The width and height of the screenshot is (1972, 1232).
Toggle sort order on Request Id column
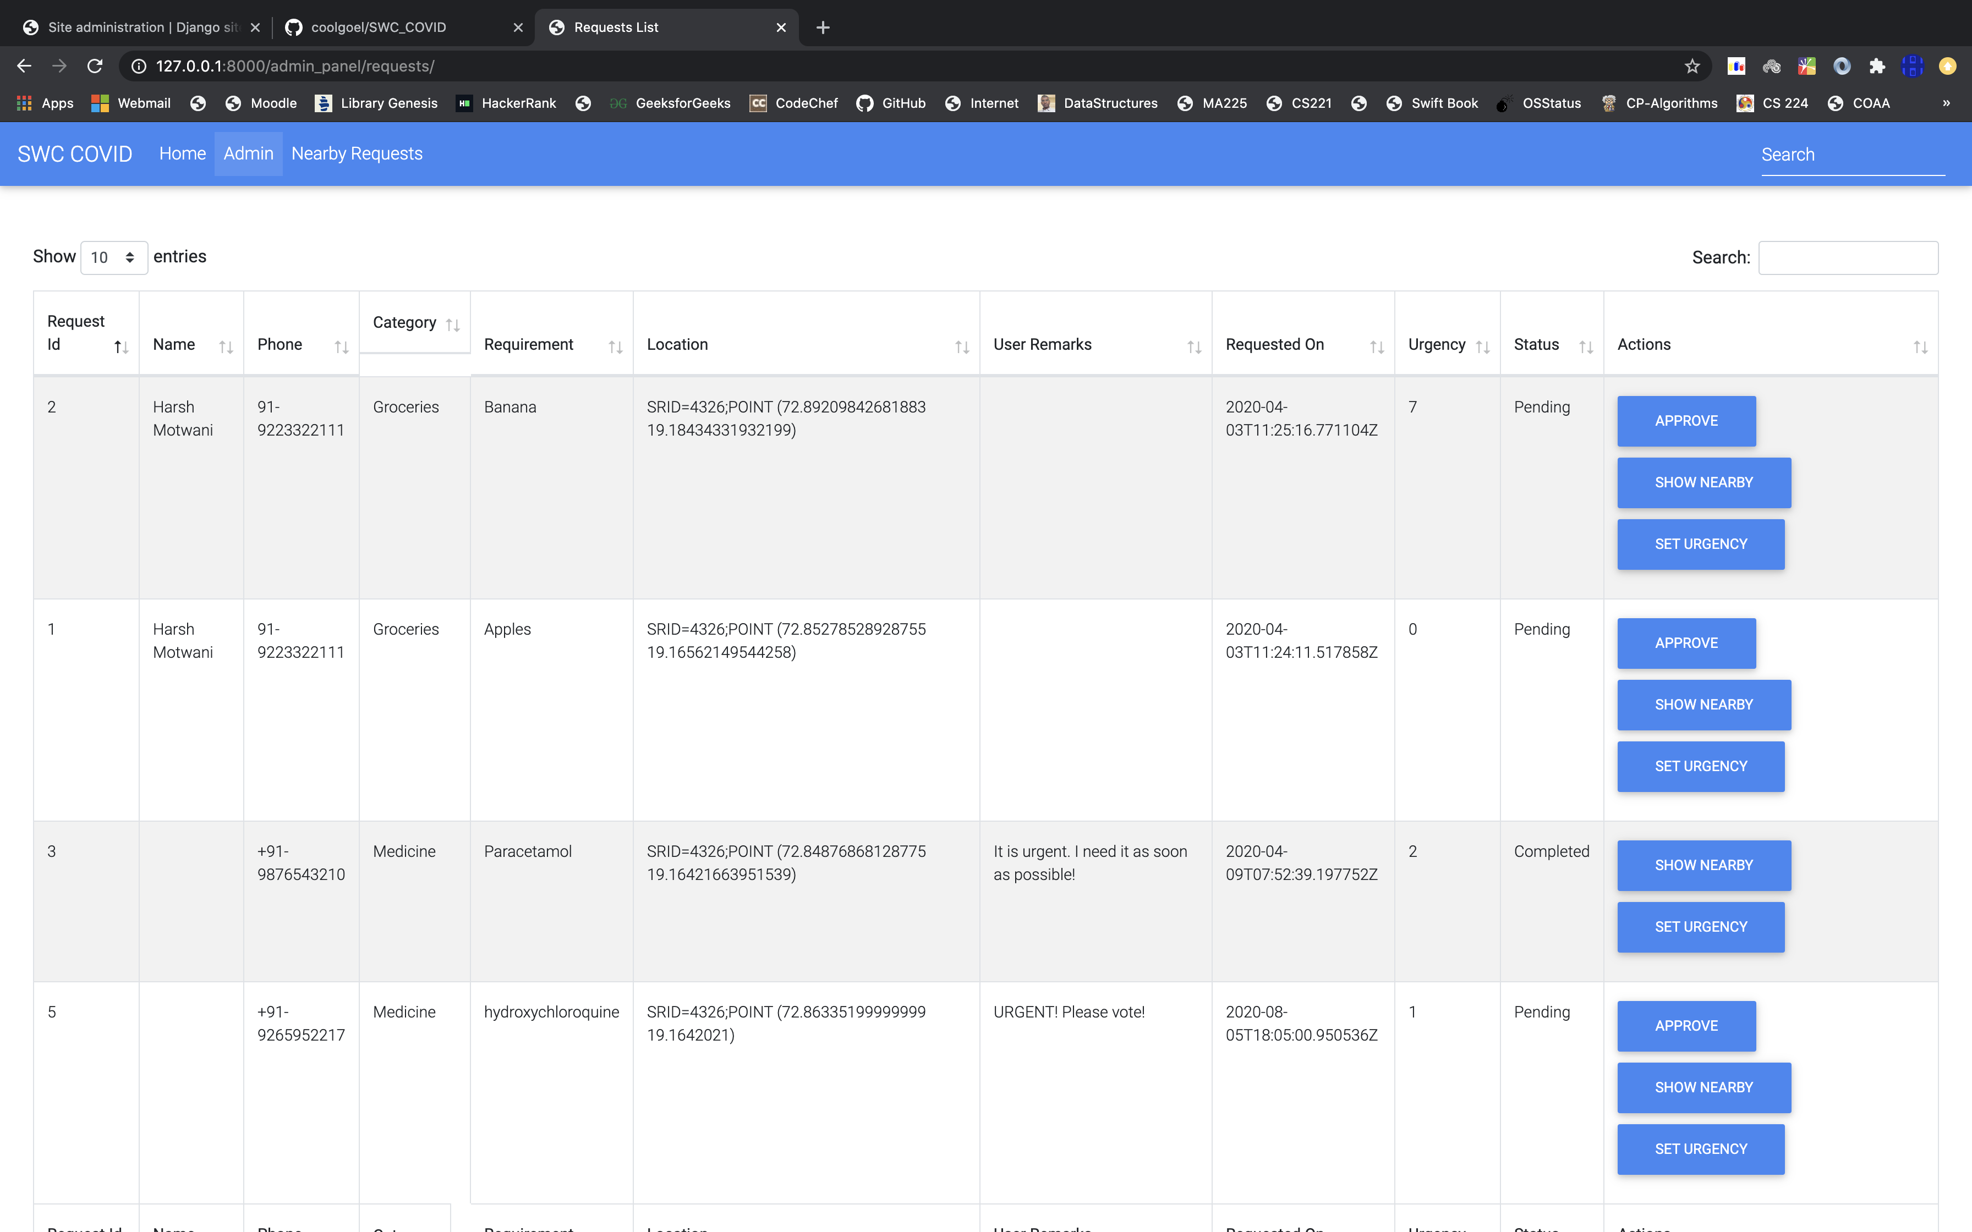[120, 347]
